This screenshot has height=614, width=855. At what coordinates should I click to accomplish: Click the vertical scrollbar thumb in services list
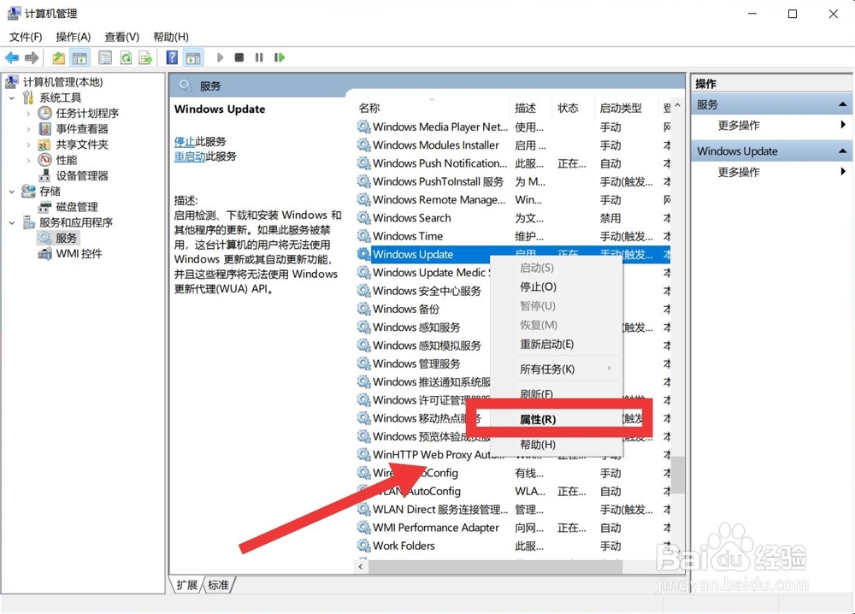point(677,475)
